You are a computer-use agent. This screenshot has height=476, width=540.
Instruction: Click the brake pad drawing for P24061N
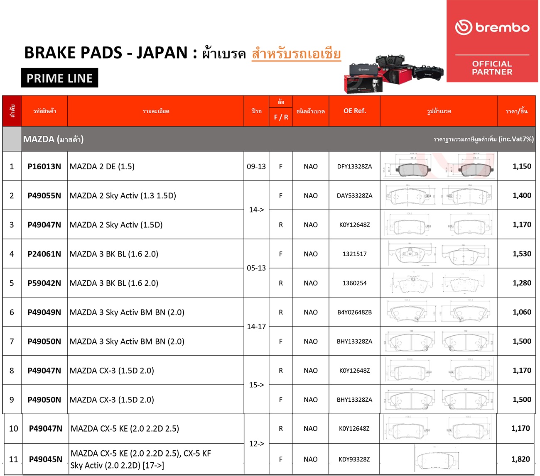(439, 254)
